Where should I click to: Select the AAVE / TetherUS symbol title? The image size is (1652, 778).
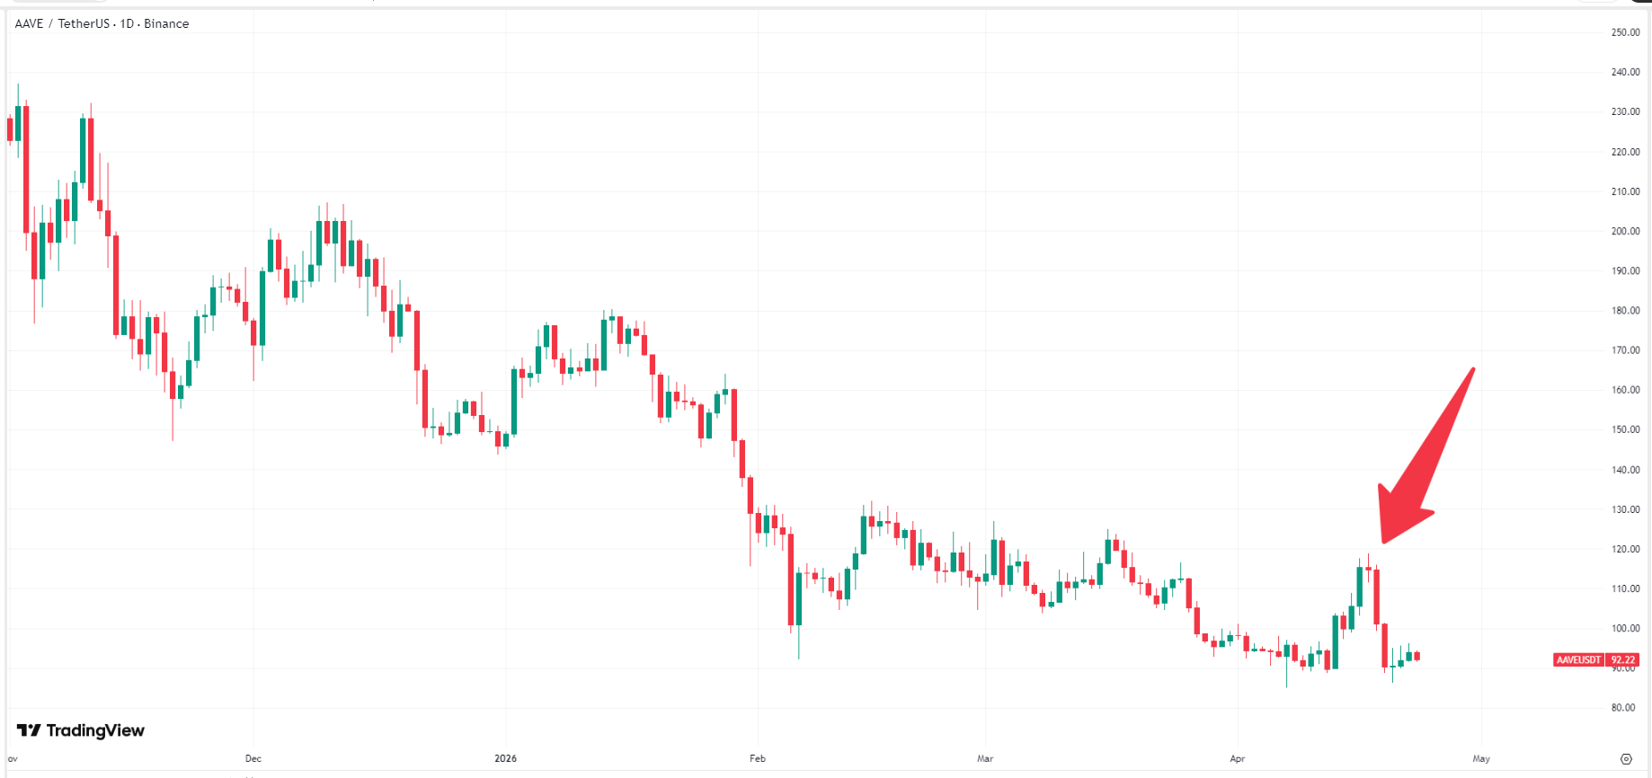(102, 23)
